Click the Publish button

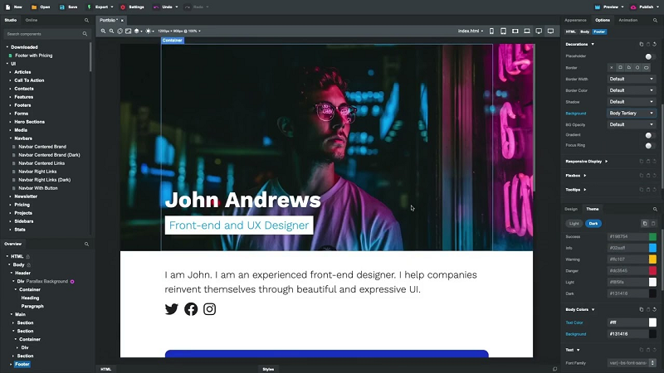tap(644, 7)
